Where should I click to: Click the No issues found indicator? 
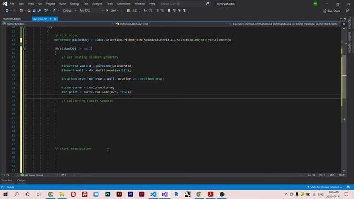pos(32,175)
